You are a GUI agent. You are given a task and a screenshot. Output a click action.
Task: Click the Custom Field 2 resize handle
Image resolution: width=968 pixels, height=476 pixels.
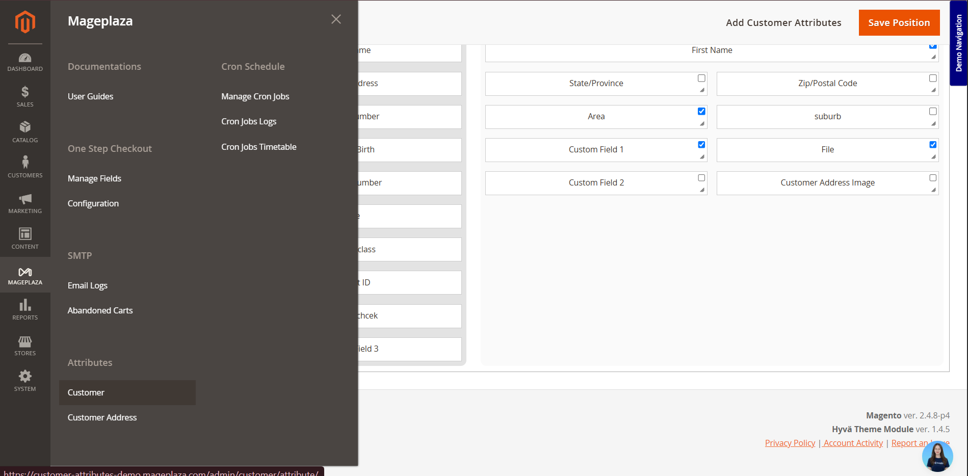pos(702,190)
